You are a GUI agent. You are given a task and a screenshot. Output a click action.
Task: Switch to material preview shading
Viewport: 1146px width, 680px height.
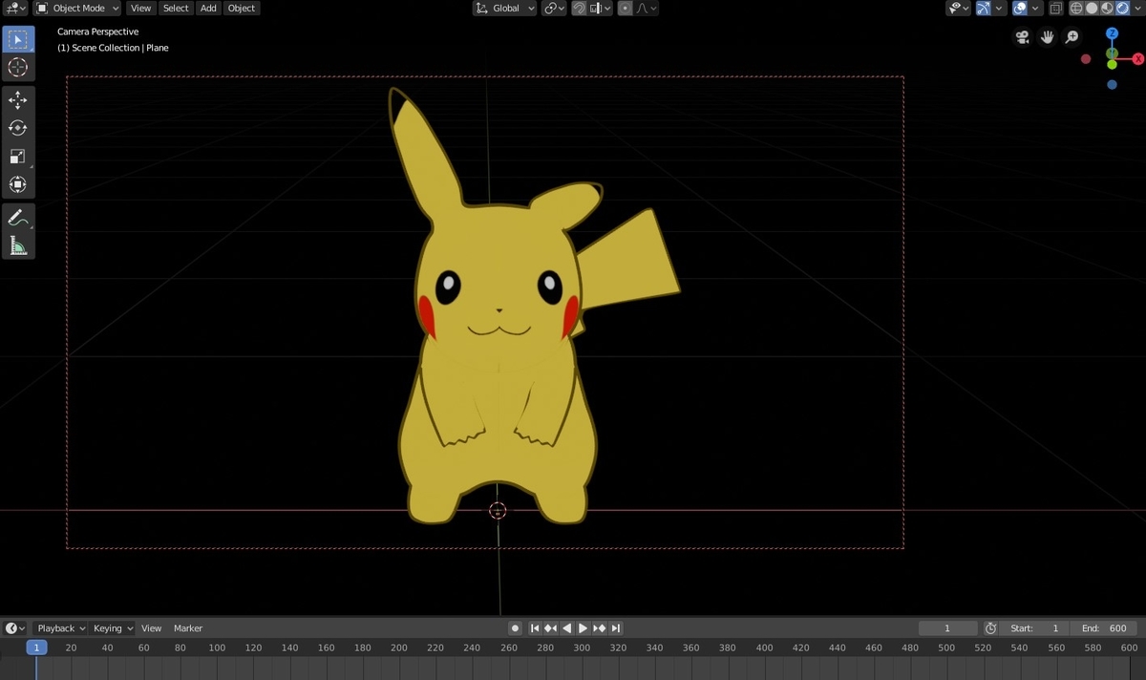tap(1108, 8)
